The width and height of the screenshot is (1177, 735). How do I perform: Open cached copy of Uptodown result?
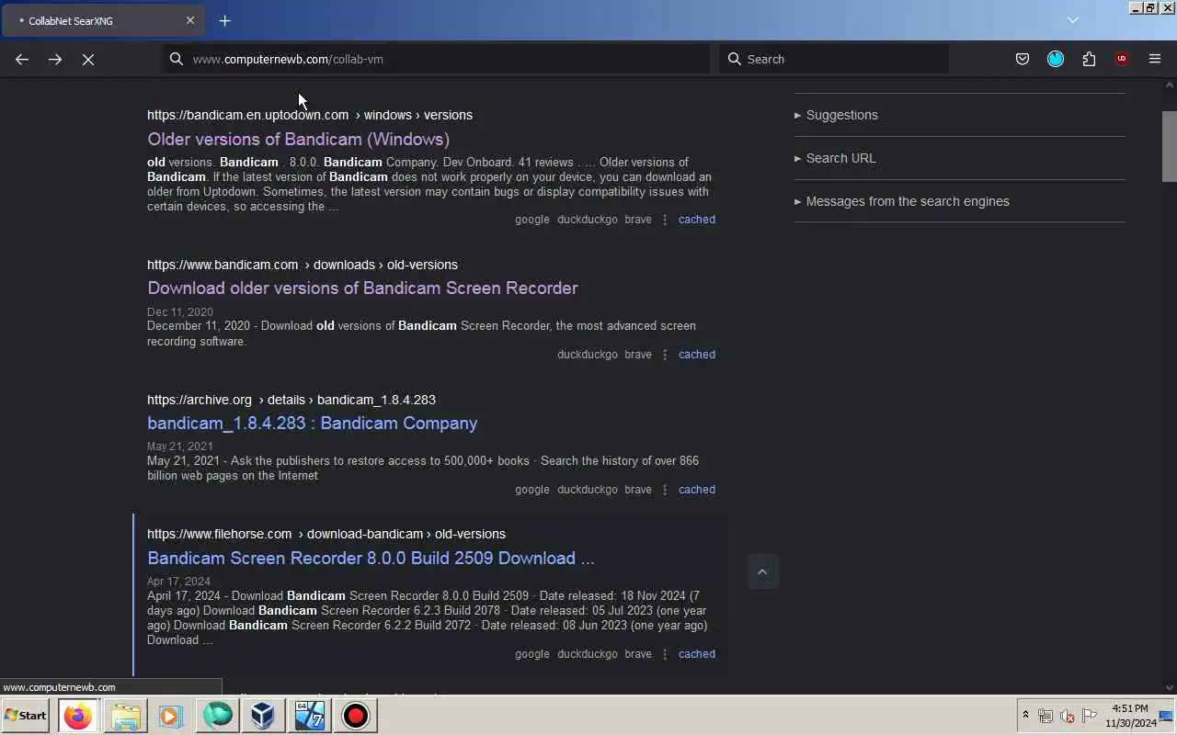(x=696, y=220)
